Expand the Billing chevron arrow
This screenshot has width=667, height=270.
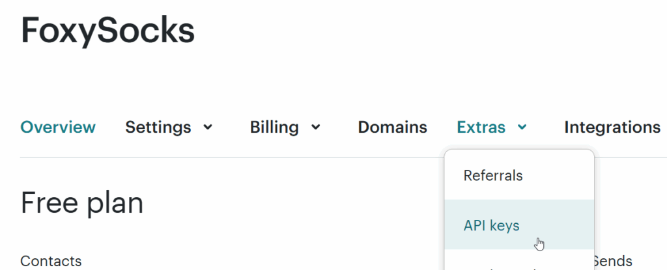tap(315, 128)
